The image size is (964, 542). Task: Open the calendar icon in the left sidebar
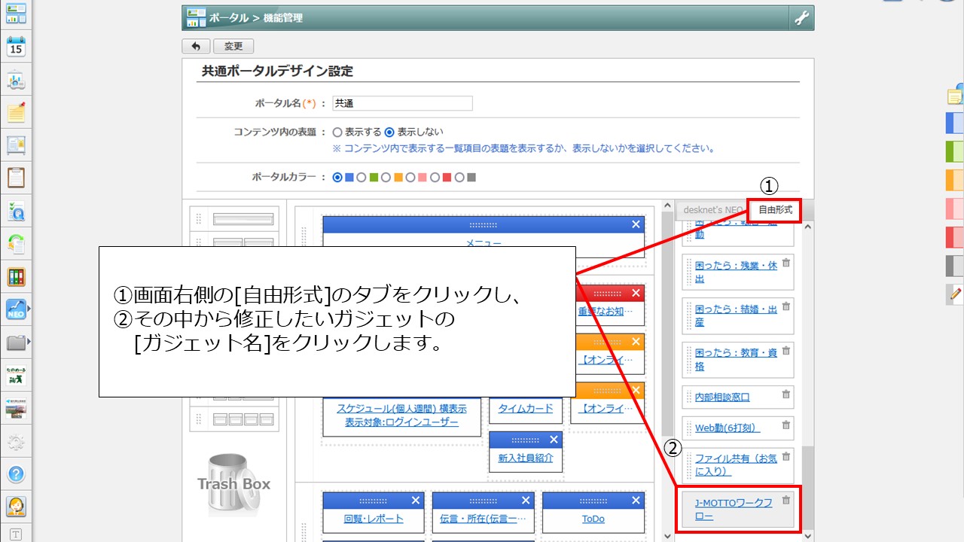pos(16,47)
